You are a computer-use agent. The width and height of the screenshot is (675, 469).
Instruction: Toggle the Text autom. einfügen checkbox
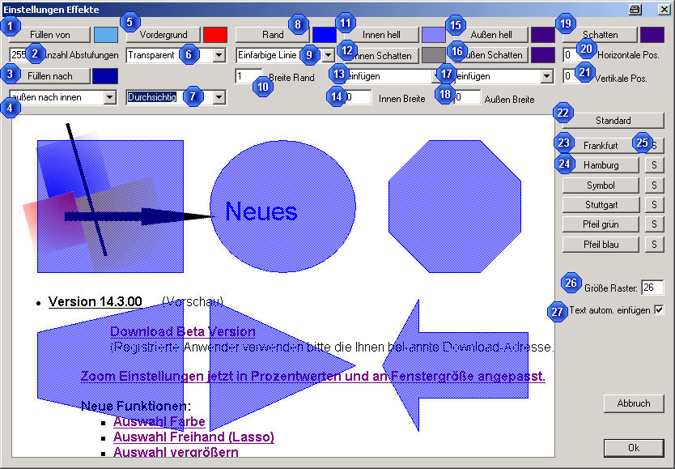[658, 310]
